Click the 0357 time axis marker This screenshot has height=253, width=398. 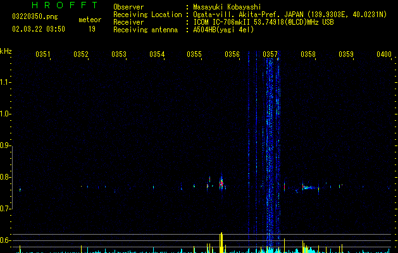(270, 54)
